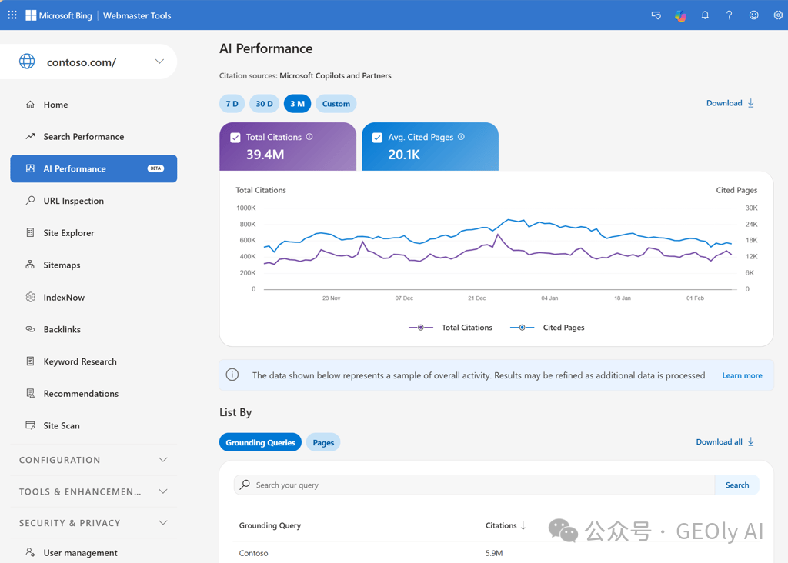Select the 30 D time range

265,104
